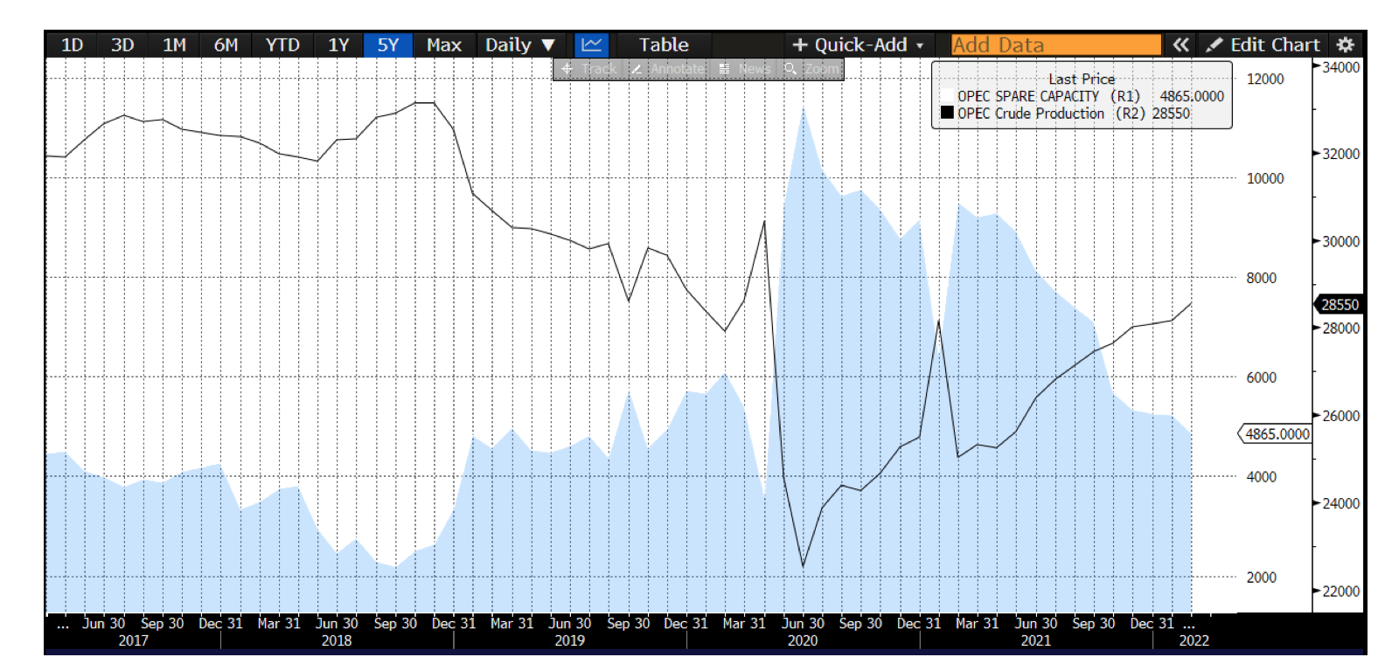
Task: Click the 12000 inner axis label
Action: coord(1265,79)
